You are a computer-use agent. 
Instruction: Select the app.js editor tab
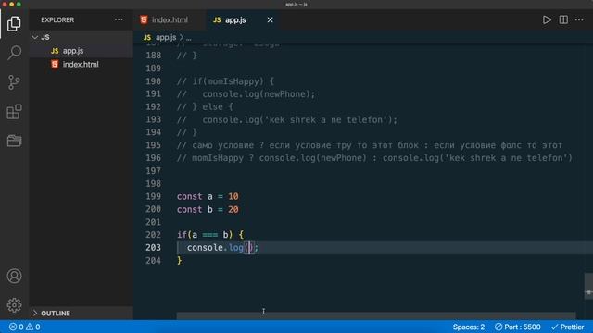point(235,20)
